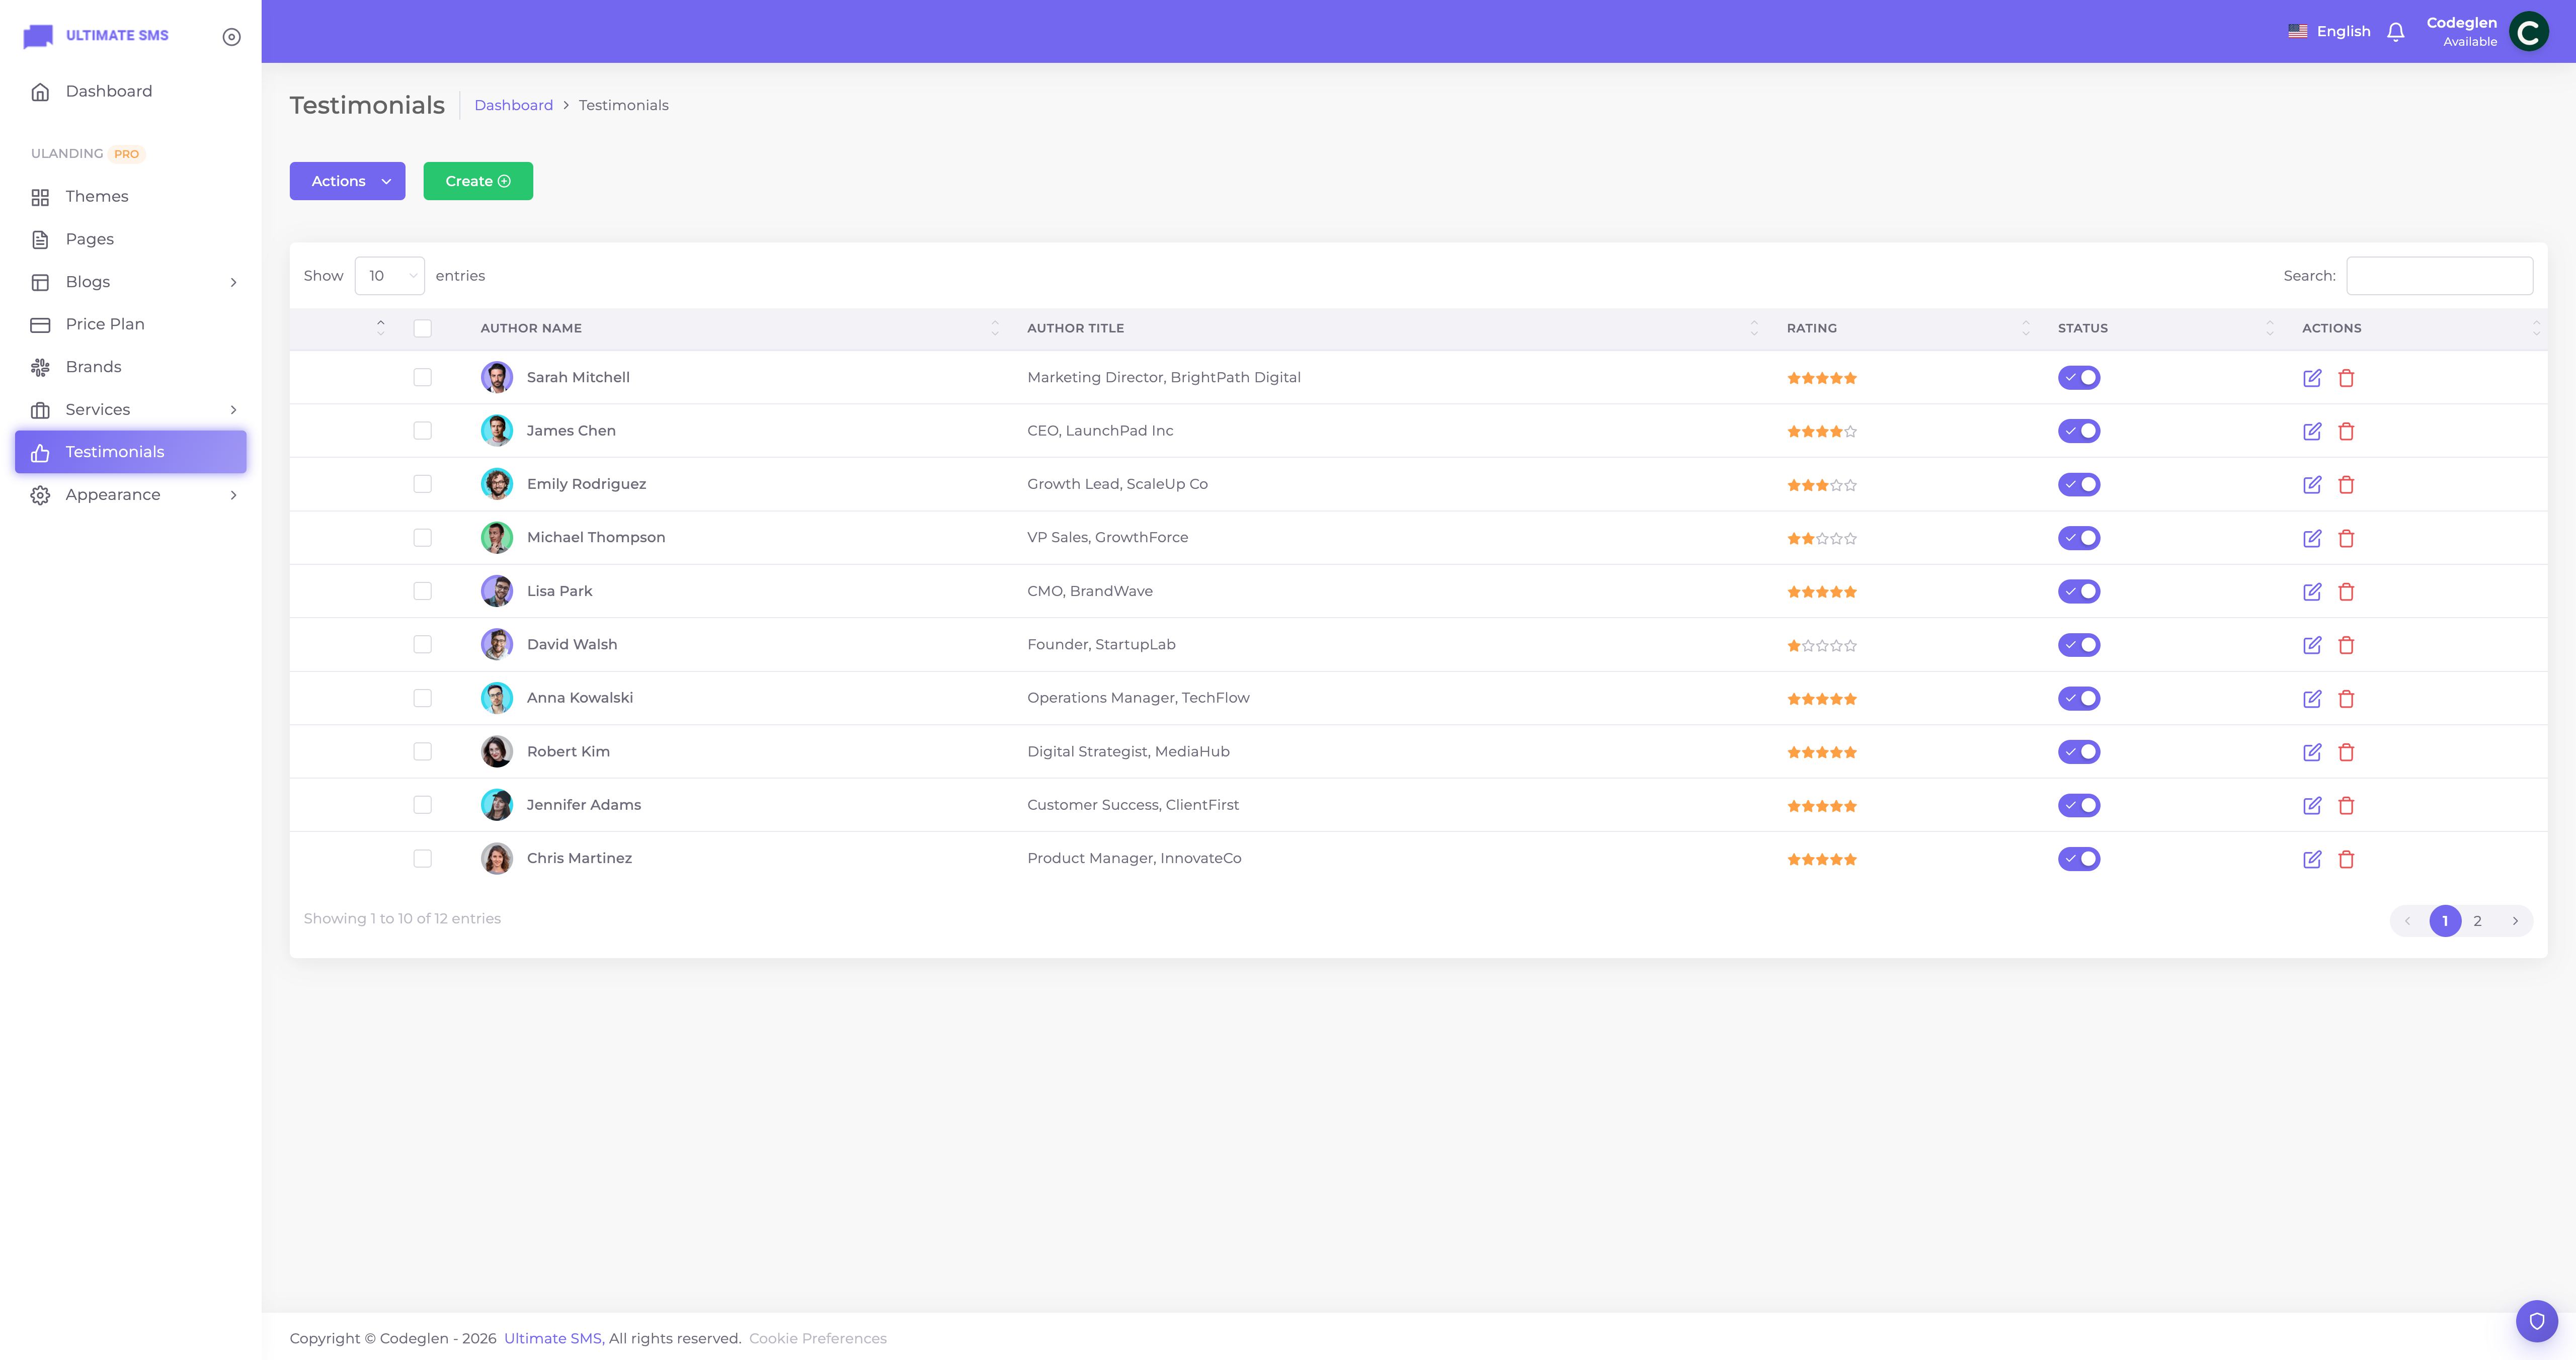Screen dimensions: 2576x1360
Task: Click the shield icon at bottom right
Action: point(2536,1321)
